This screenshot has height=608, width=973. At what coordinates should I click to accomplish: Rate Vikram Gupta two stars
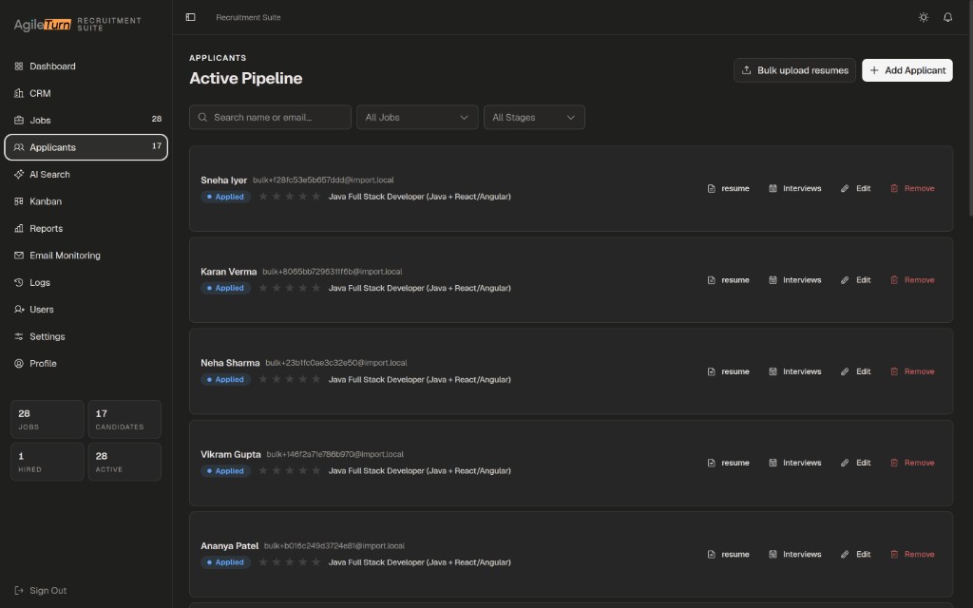277,471
